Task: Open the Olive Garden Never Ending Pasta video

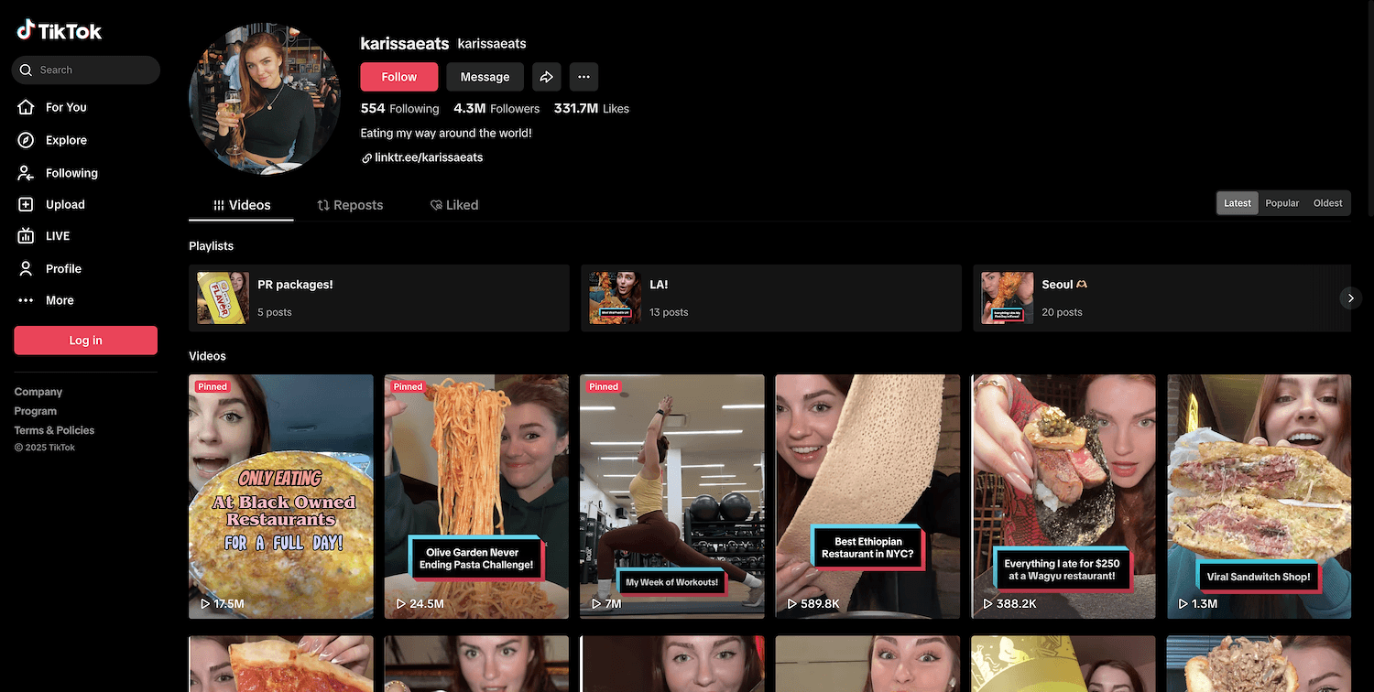Action: pyautogui.click(x=476, y=496)
